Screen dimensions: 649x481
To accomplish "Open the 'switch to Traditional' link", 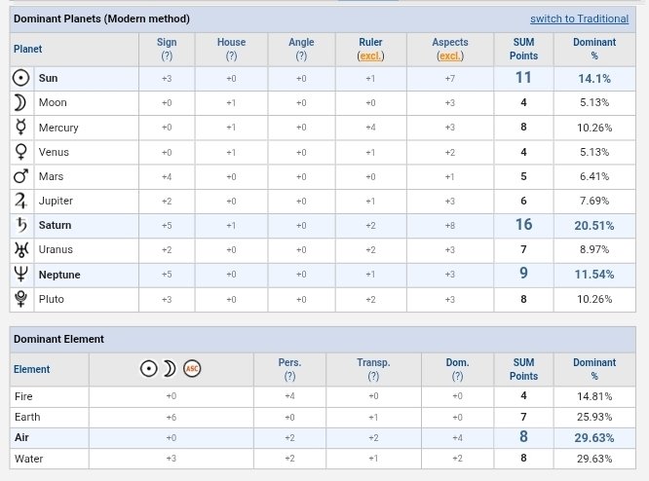I will (579, 19).
